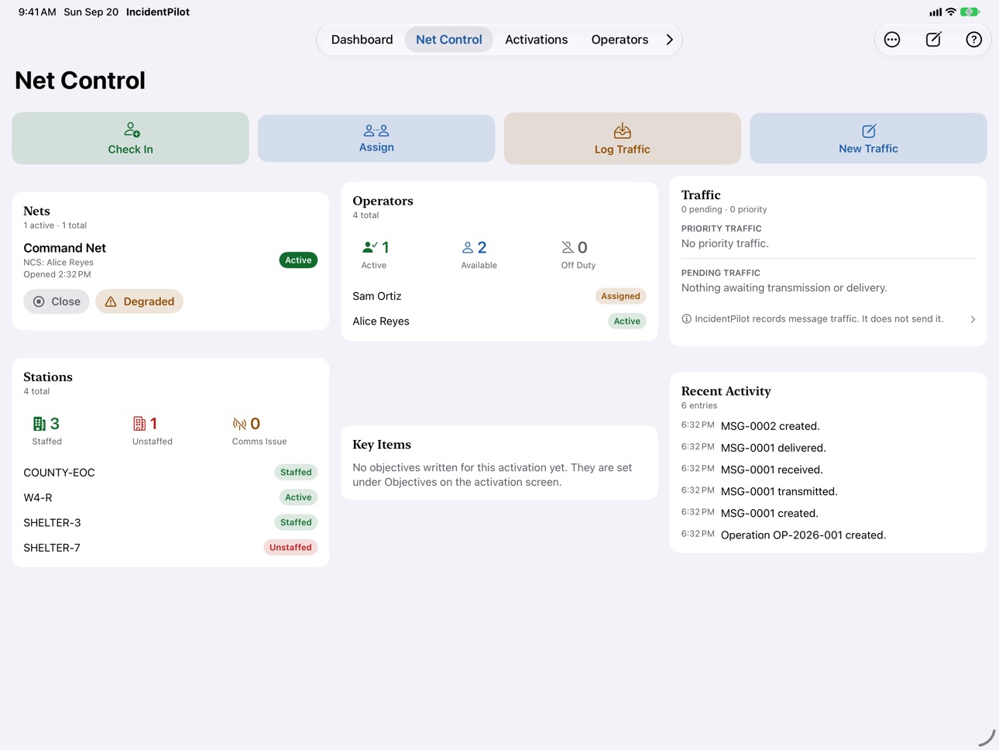Open the help question mark icon
The image size is (999, 750).
tap(973, 40)
